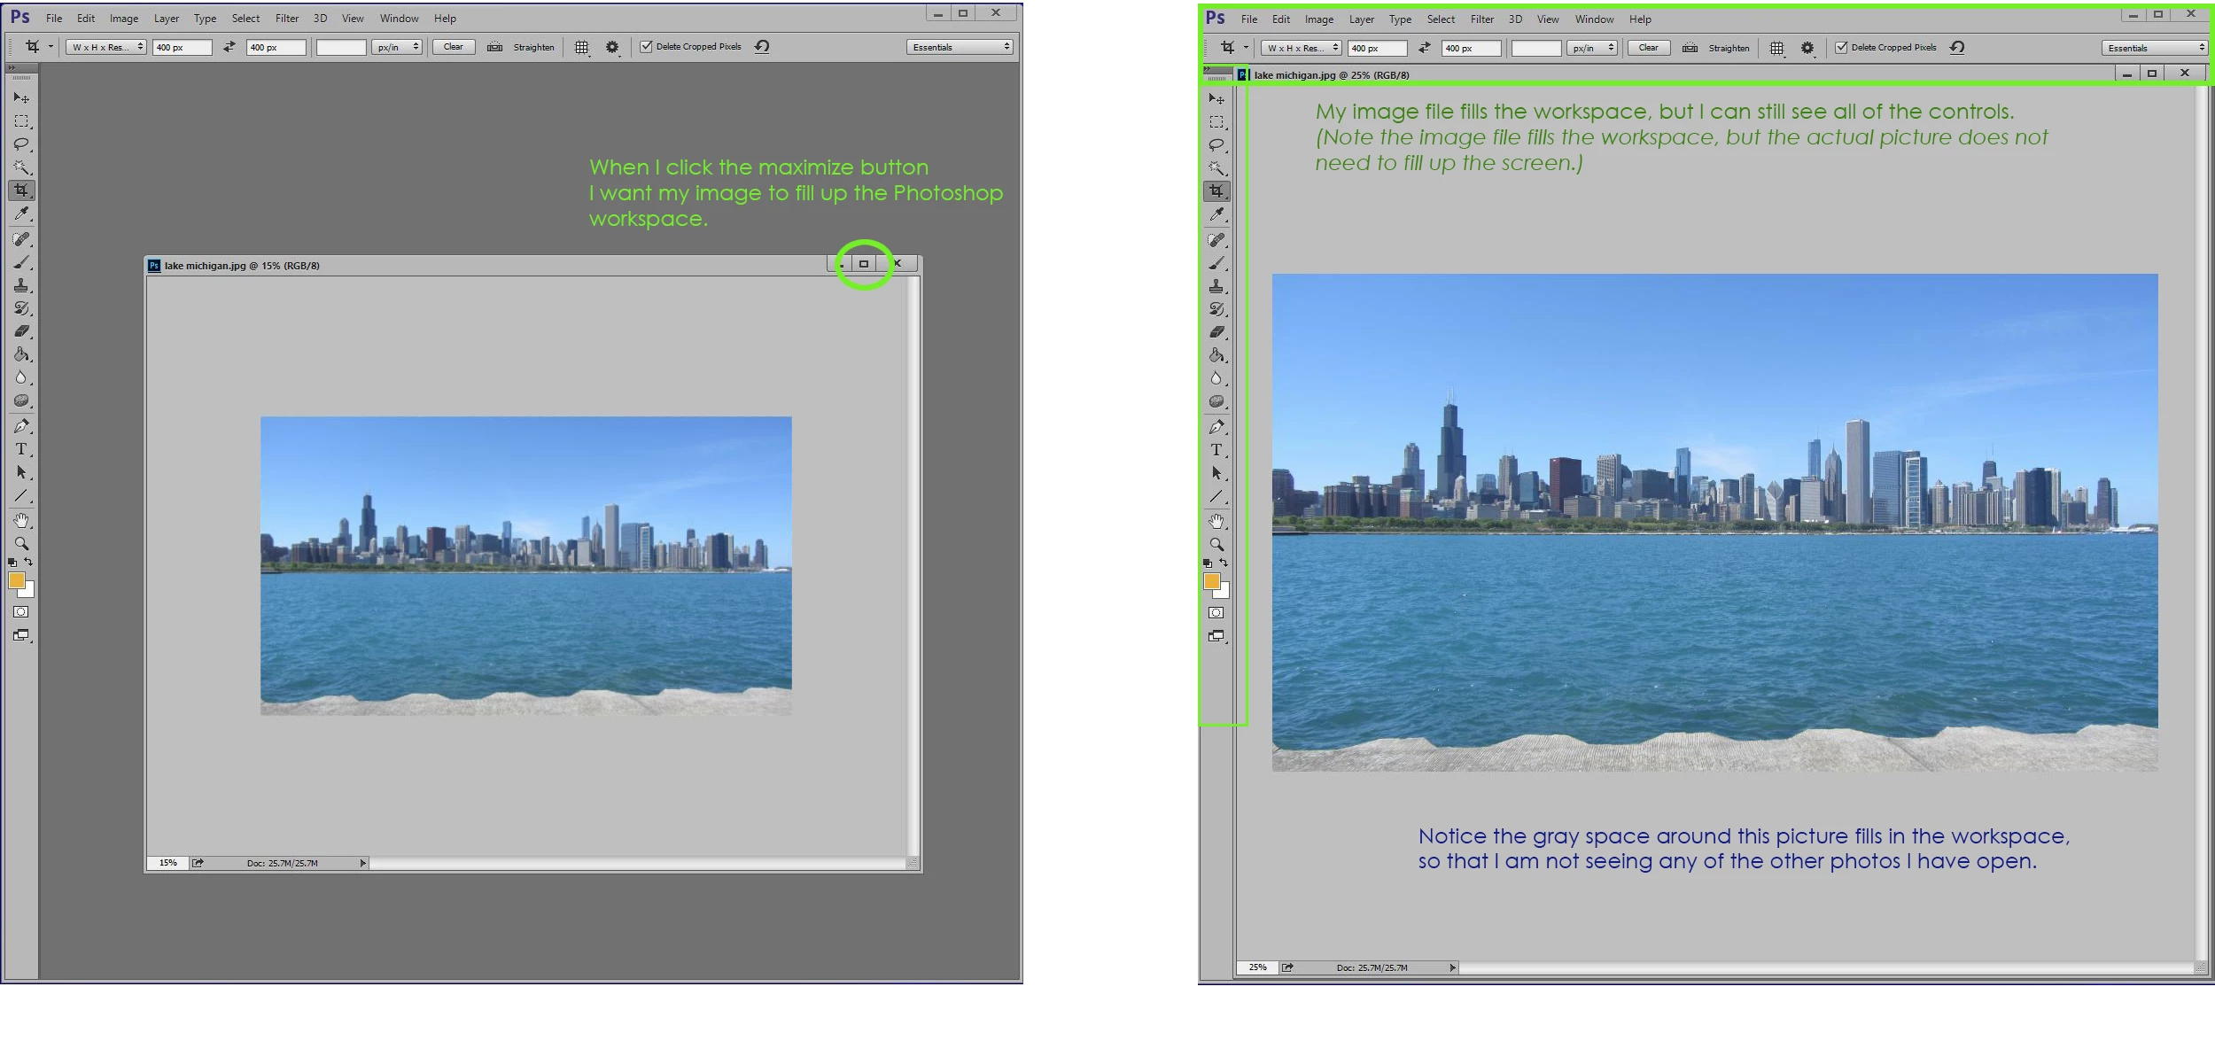
Task: Choose Type tool in right Photoshop window
Action: point(1216,450)
